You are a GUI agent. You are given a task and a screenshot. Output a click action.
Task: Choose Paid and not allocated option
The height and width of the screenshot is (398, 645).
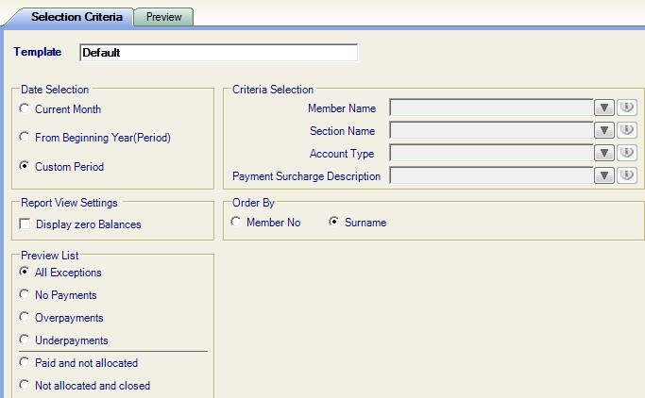pos(25,362)
